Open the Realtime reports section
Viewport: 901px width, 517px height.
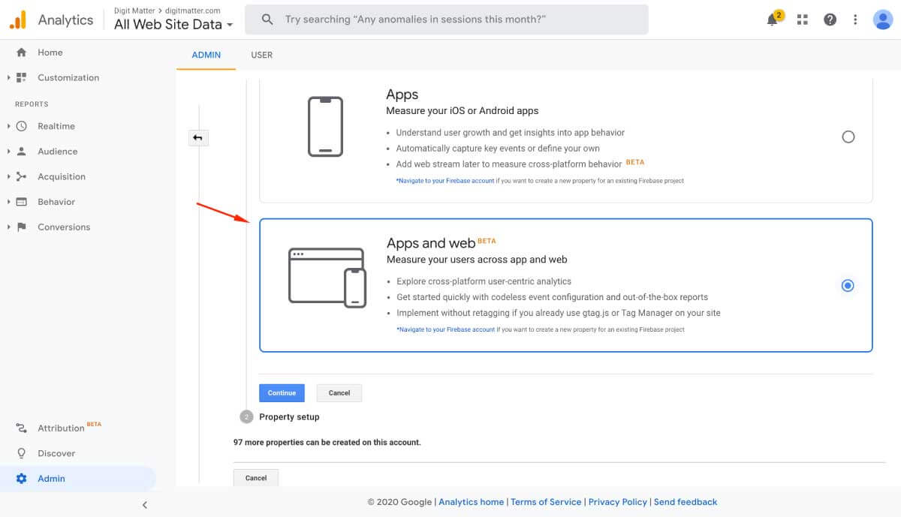[23, 126]
